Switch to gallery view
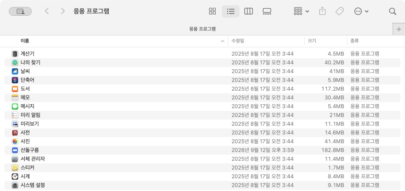405x191 pixels. (x=267, y=11)
